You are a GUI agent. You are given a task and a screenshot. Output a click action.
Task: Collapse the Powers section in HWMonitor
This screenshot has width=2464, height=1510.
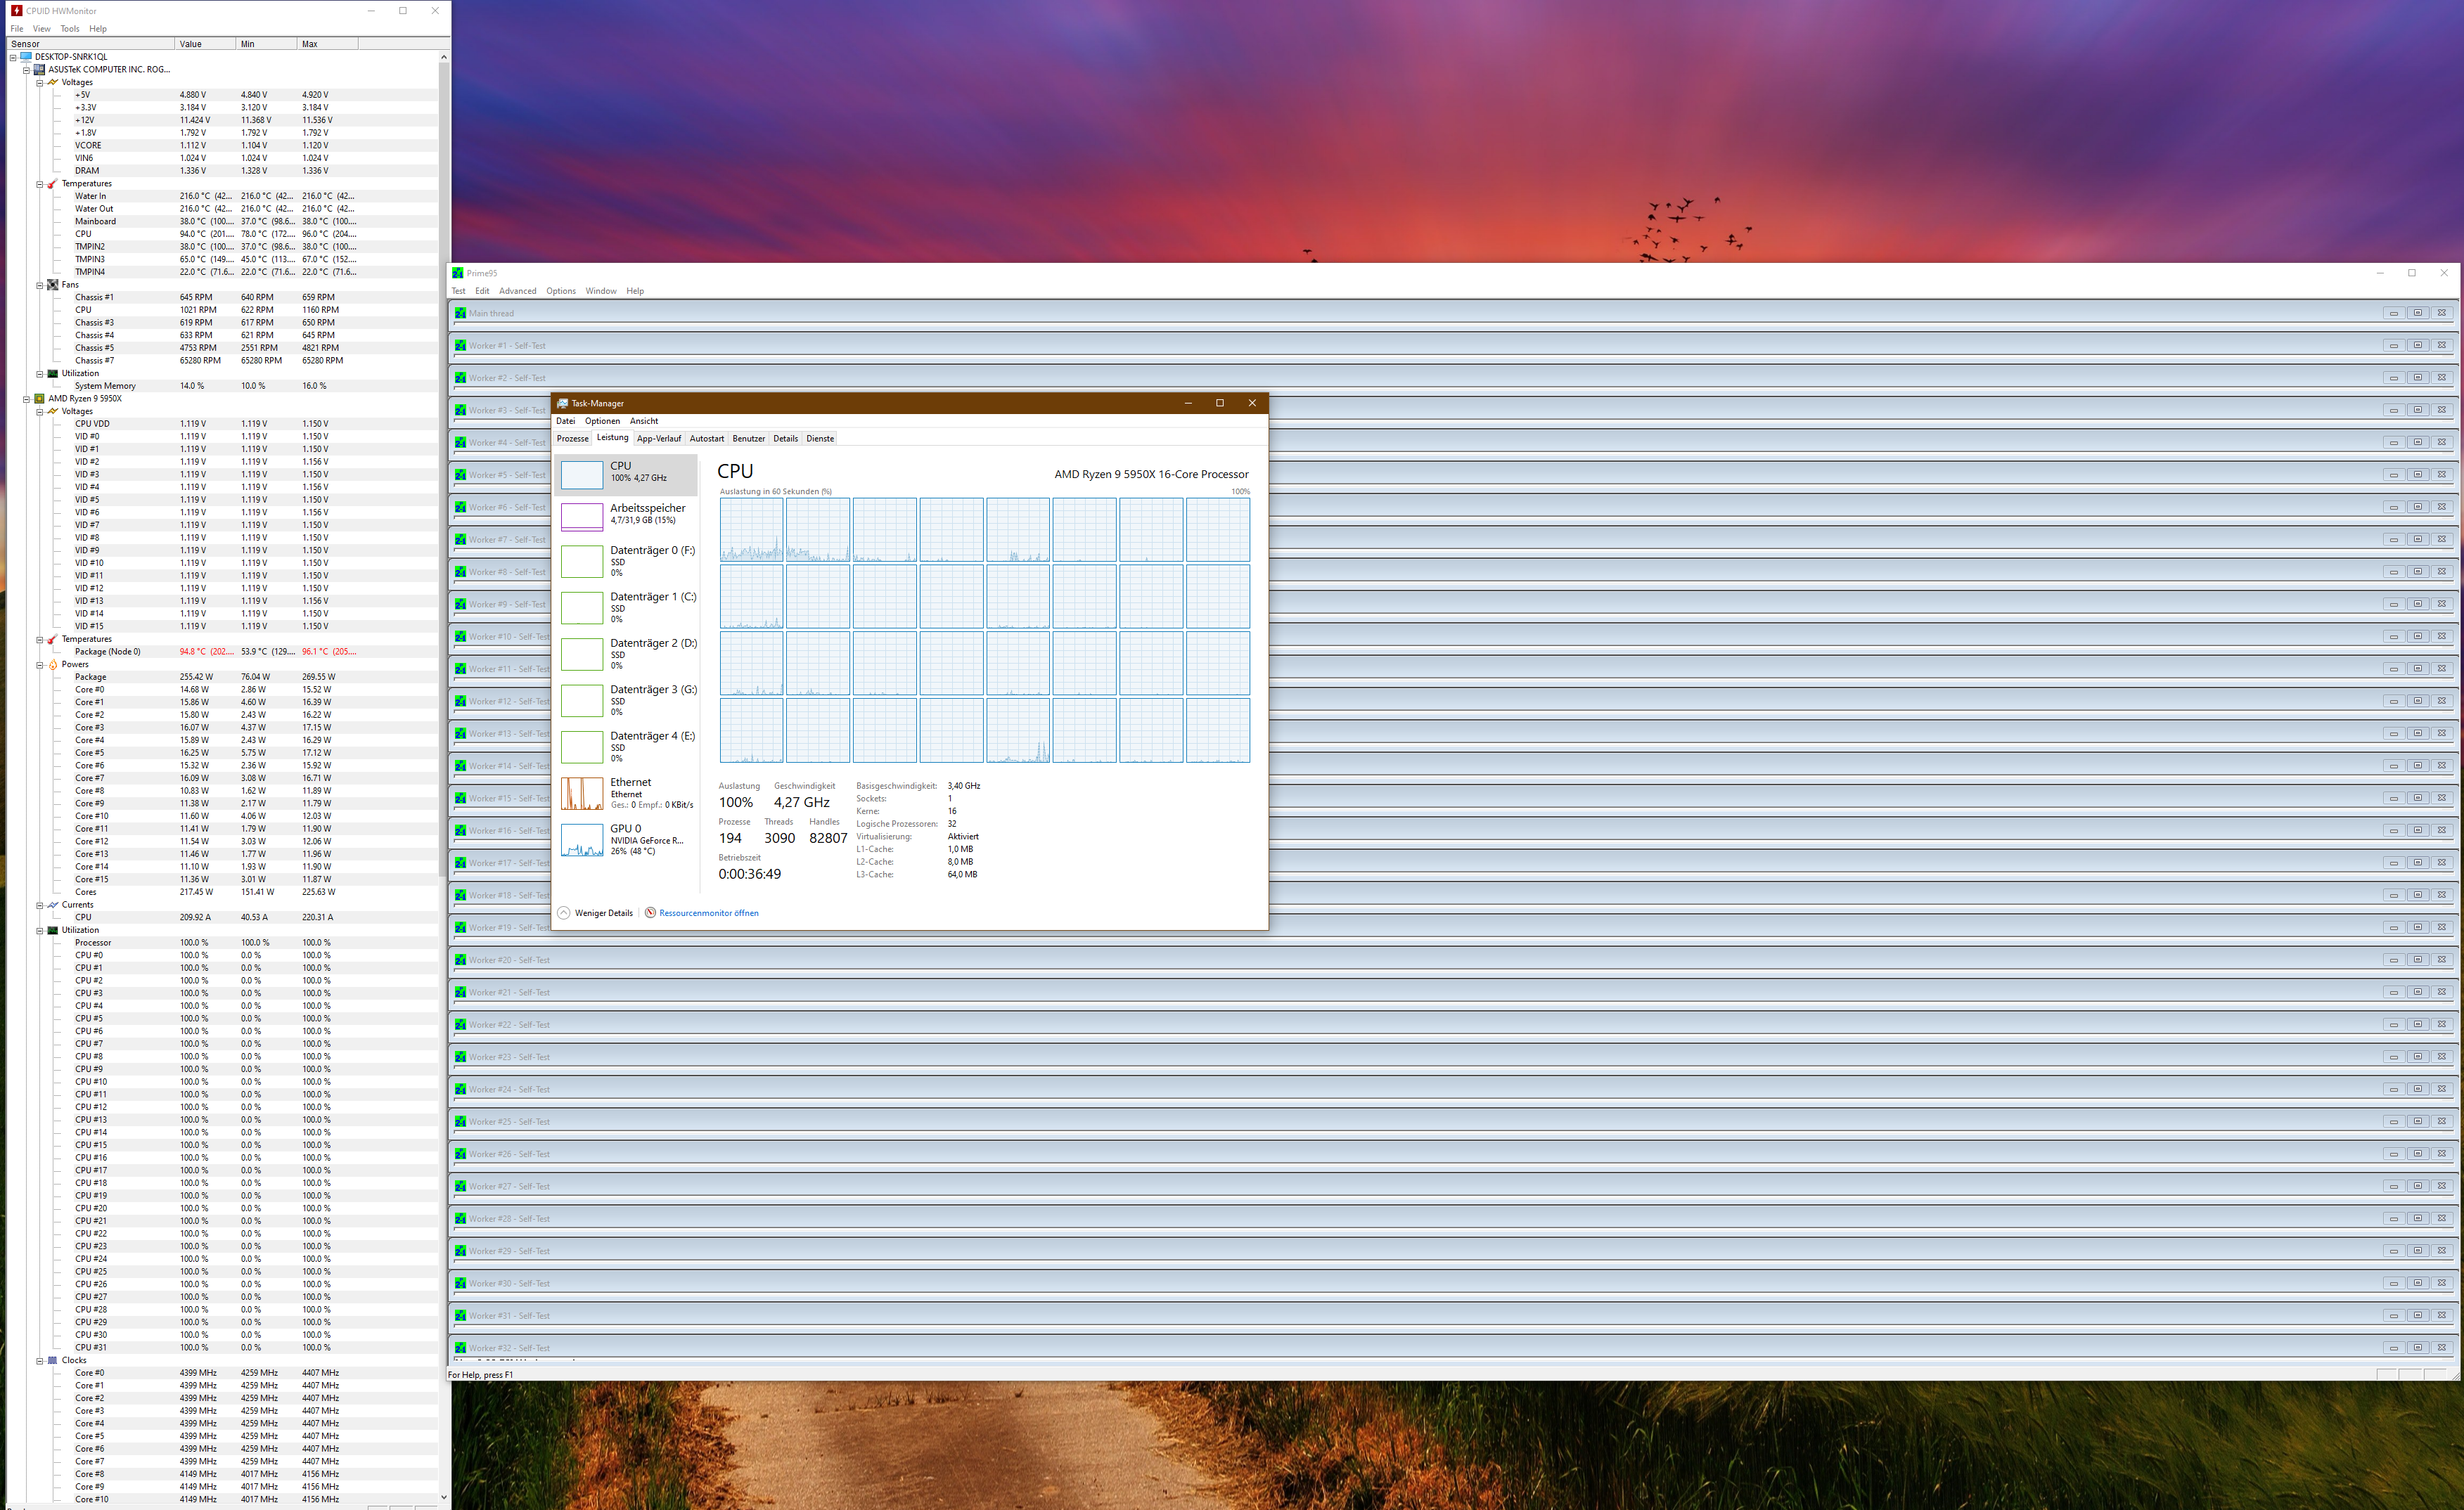point(40,665)
